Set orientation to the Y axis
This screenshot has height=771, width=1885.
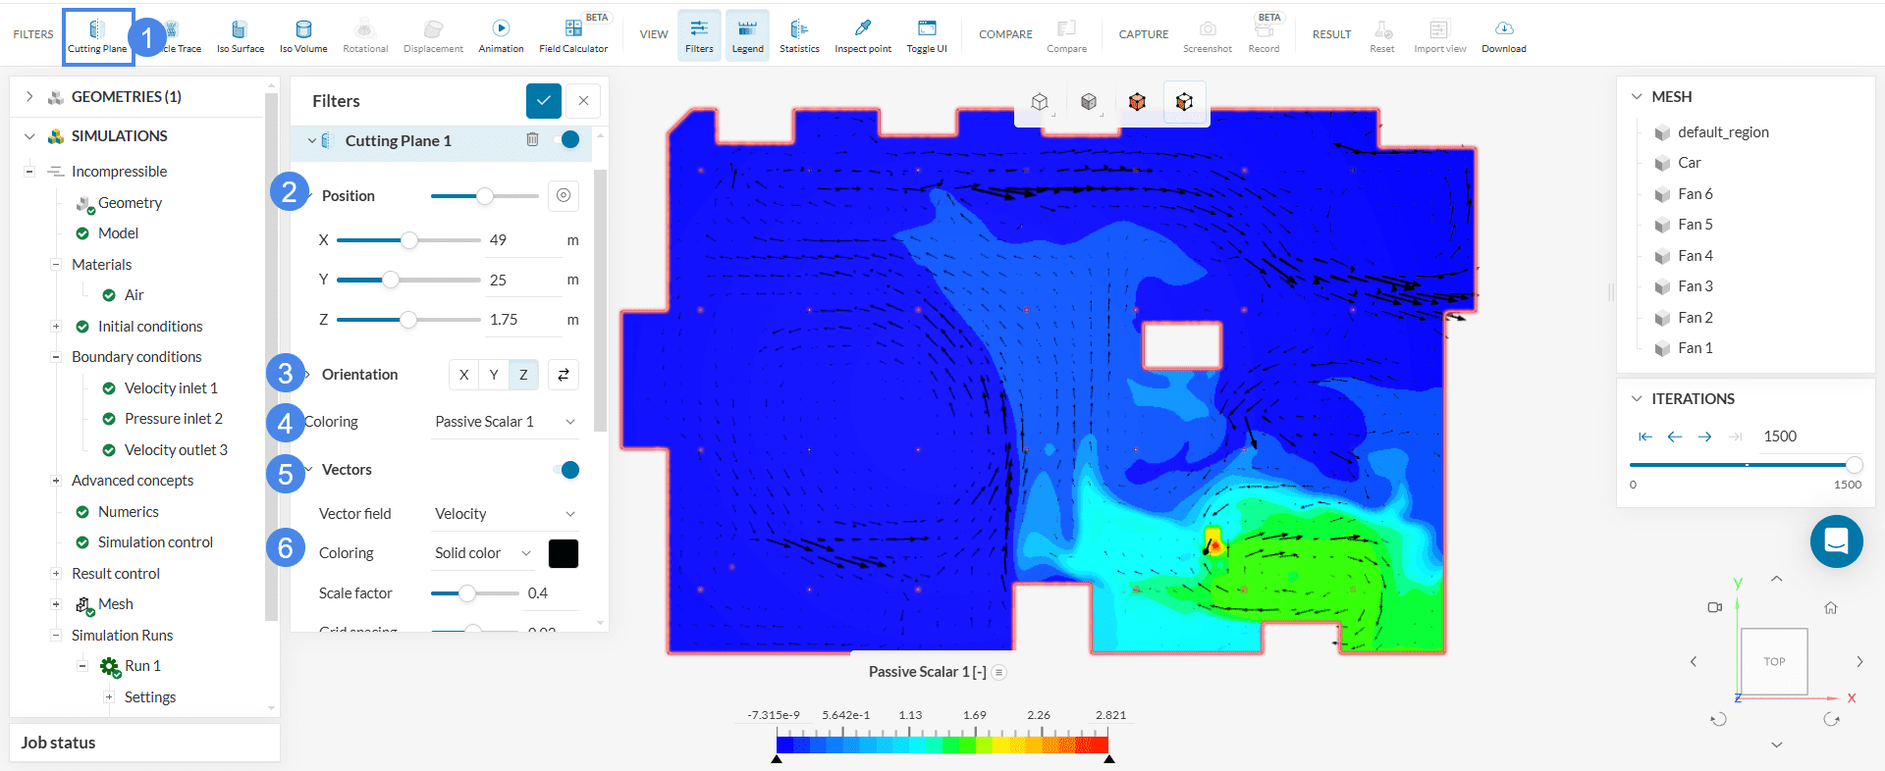point(494,375)
